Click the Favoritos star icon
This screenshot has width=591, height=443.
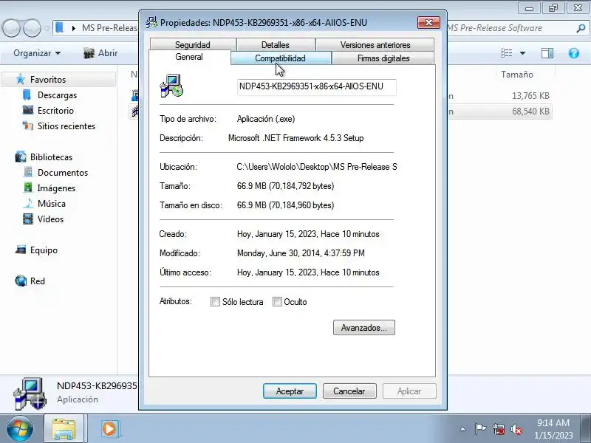tap(21, 80)
